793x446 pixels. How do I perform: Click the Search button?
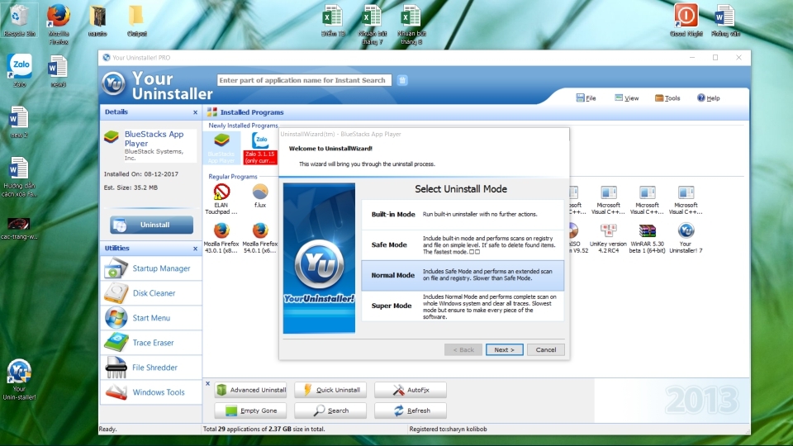click(x=330, y=410)
